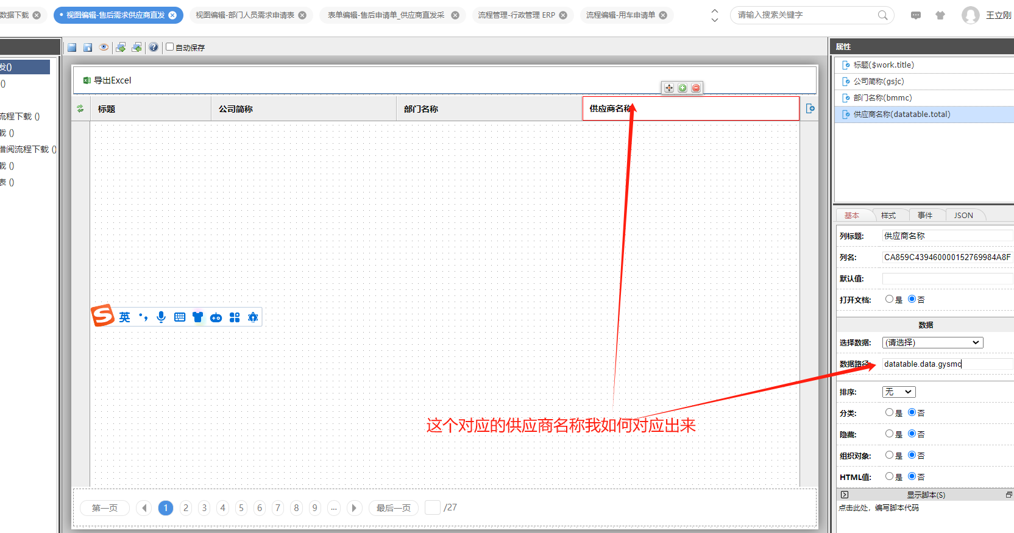
Task: Open the Sogou soft keyboard icon
Action: [x=180, y=317]
